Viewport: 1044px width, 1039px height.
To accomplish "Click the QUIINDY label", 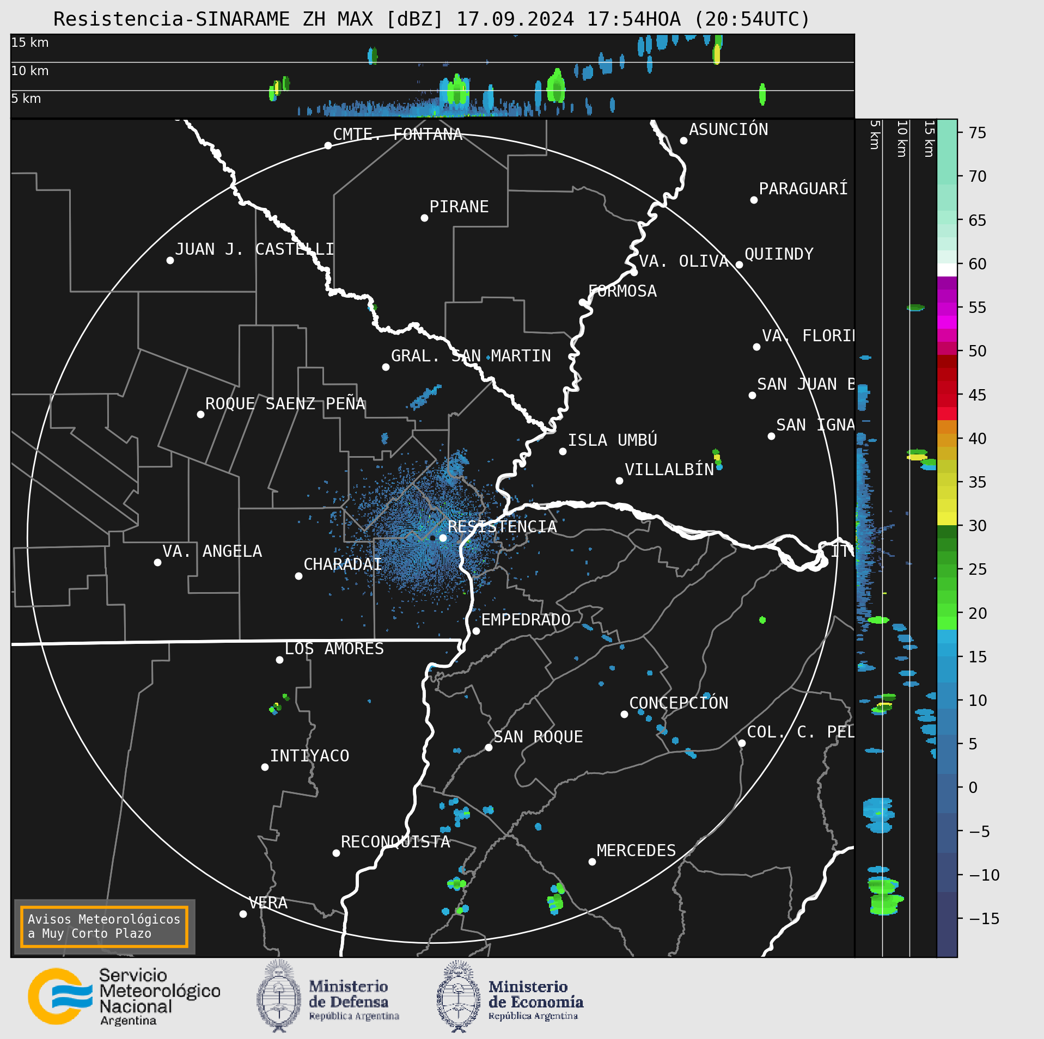I will click(x=779, y=254).
